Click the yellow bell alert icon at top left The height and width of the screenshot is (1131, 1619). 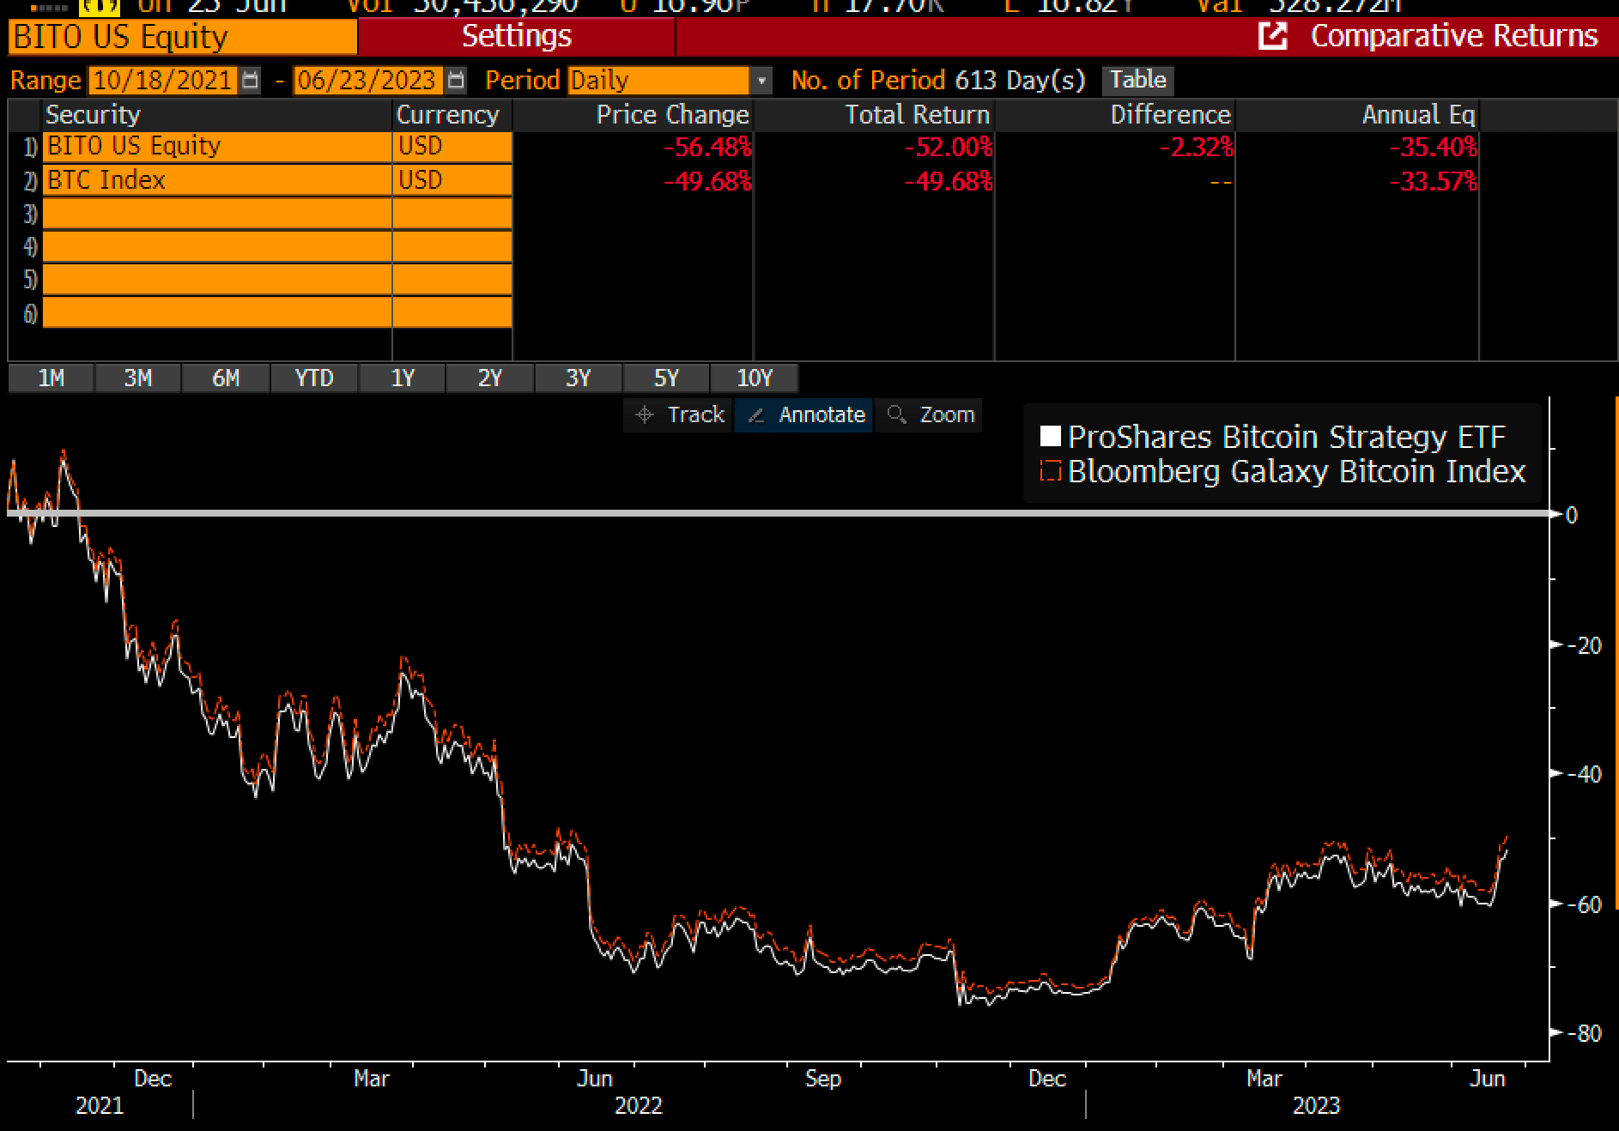pos(99,7)
